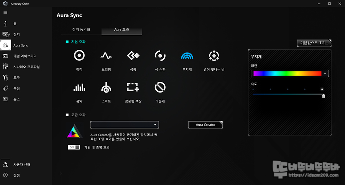
Task: Minimize the Armoury Crate window
Action: click(x=319, y=3)
